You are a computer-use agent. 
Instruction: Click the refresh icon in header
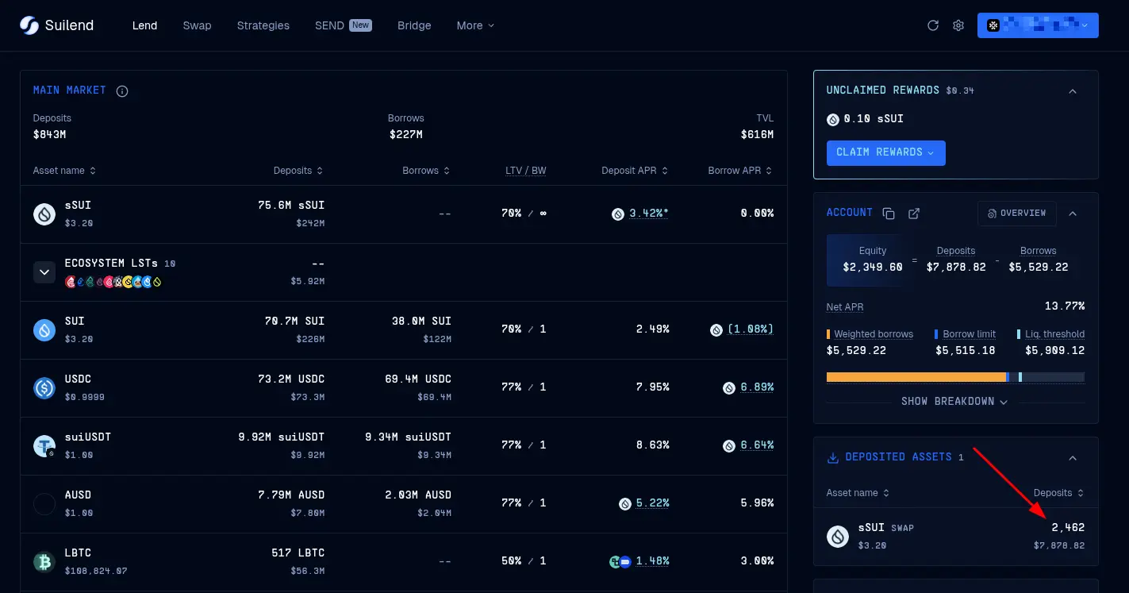point(933,25)
